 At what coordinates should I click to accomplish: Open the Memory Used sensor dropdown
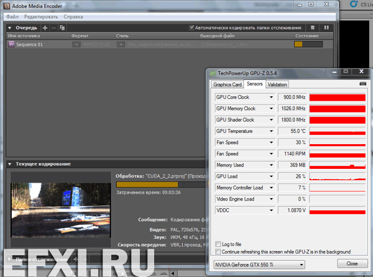tap(271, 165)
